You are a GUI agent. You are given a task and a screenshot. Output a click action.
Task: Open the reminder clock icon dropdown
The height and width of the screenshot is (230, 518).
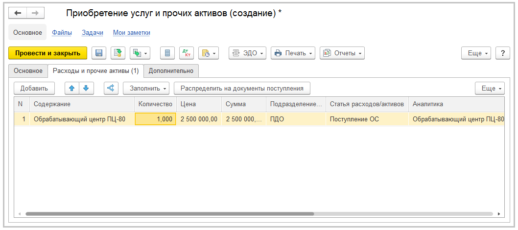[x=209, y=53]
